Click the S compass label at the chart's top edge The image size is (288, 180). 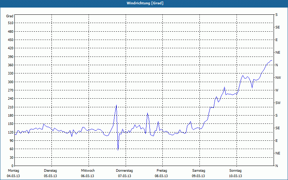click(276, 15)
